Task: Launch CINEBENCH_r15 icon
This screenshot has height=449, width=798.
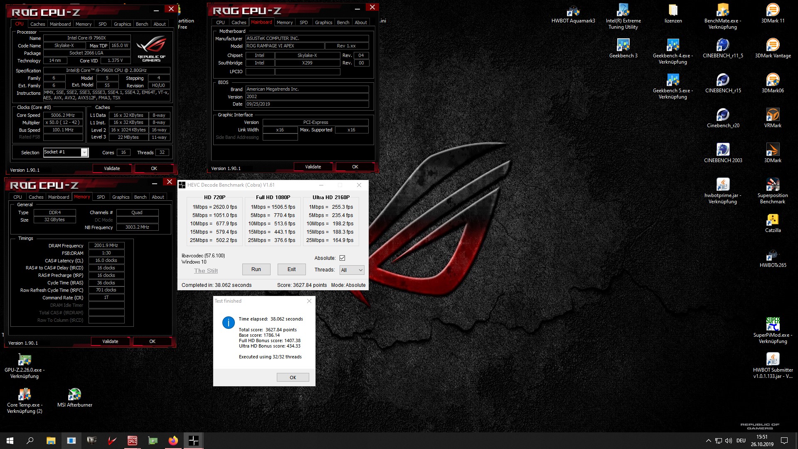Action: [x=723, y=84]
